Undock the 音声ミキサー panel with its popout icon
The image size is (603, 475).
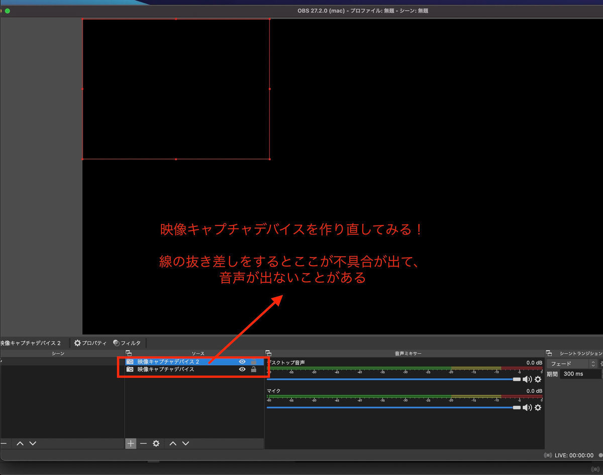point(268,353)
